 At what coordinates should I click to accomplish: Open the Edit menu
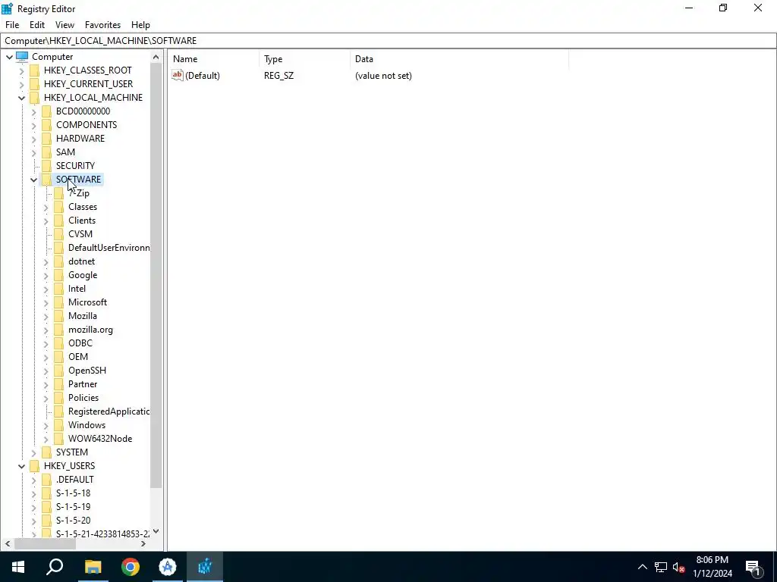37,25
